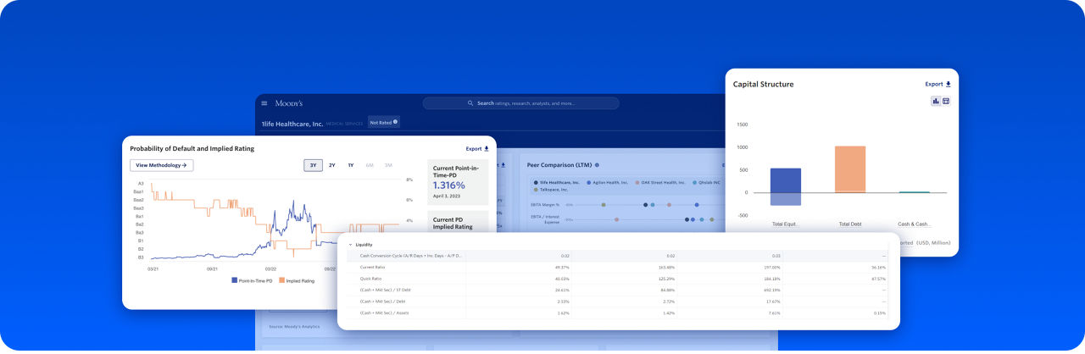
Task: Select the Quick Ratio row label
Action: pyautogui.click(x=373, y=278)
